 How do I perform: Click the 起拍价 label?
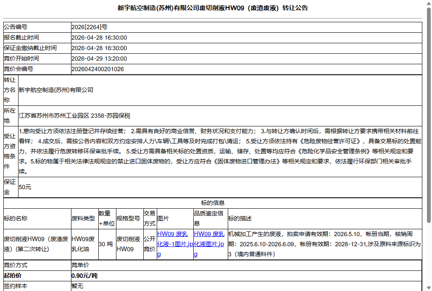tap(13, 275)
